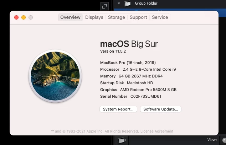Click the macOS Big Sur wallpaper logo
Image resolution: width=226 pixels, height=145 pixels.
tap(55, 76)
